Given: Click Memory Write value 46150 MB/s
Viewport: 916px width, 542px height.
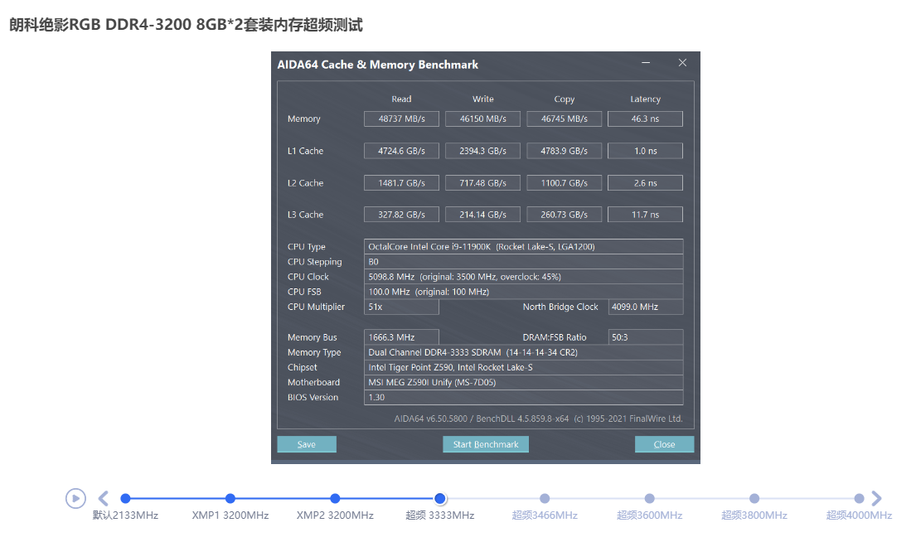Looking at the screenshot, I should (x=482, y=119).
